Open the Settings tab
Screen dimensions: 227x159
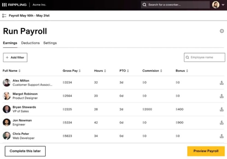point(50,43)
